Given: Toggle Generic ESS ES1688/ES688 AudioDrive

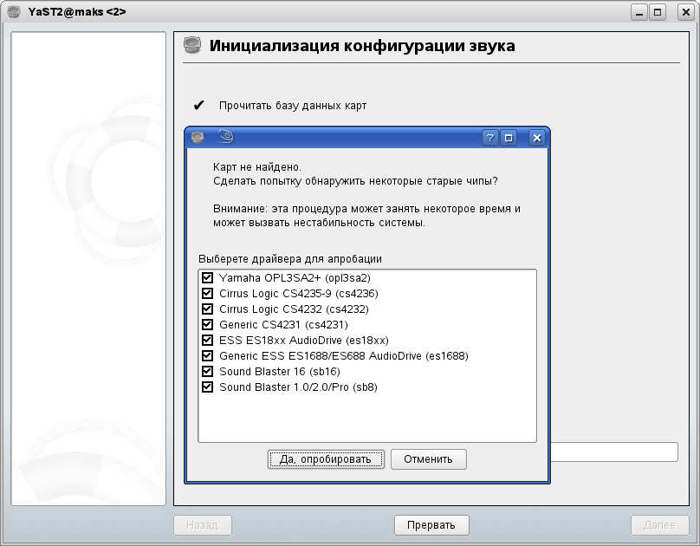Looking at the screenshot, I should (206, 355).
